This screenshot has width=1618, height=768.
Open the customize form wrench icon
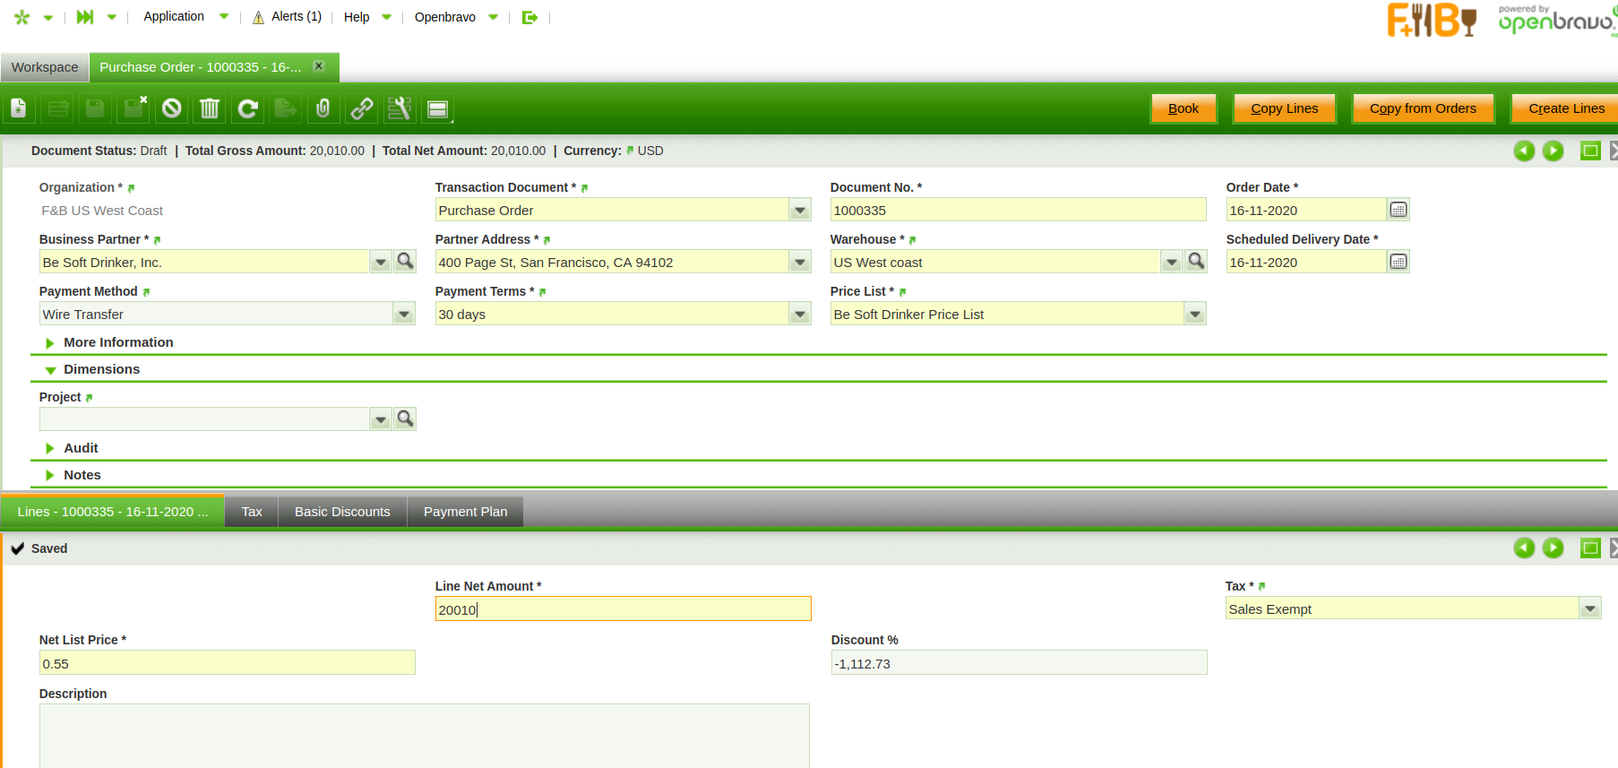click(400, 108)
